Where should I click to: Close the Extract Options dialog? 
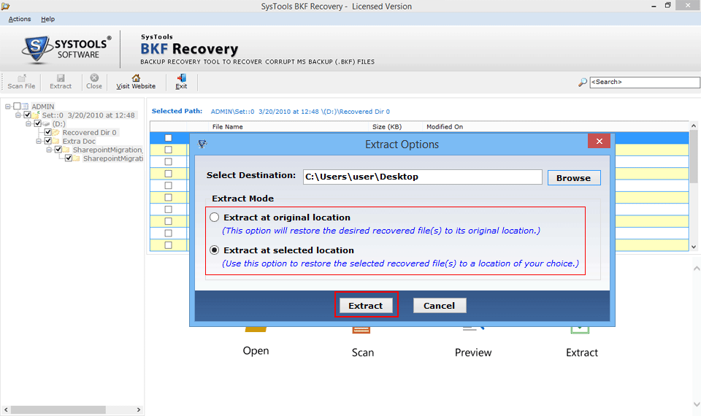599,141
